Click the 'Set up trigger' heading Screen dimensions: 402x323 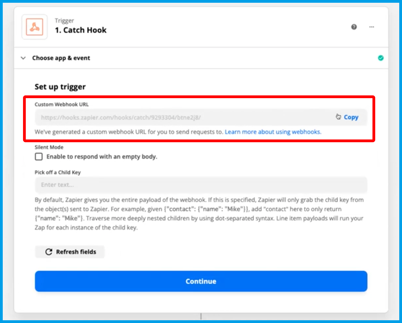point(60,87)
